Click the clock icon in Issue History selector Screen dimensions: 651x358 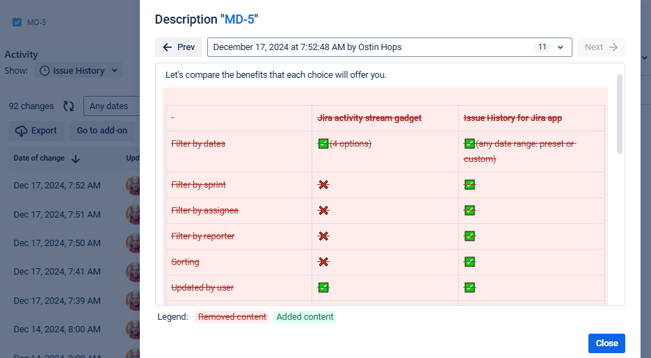click(45, 71)
